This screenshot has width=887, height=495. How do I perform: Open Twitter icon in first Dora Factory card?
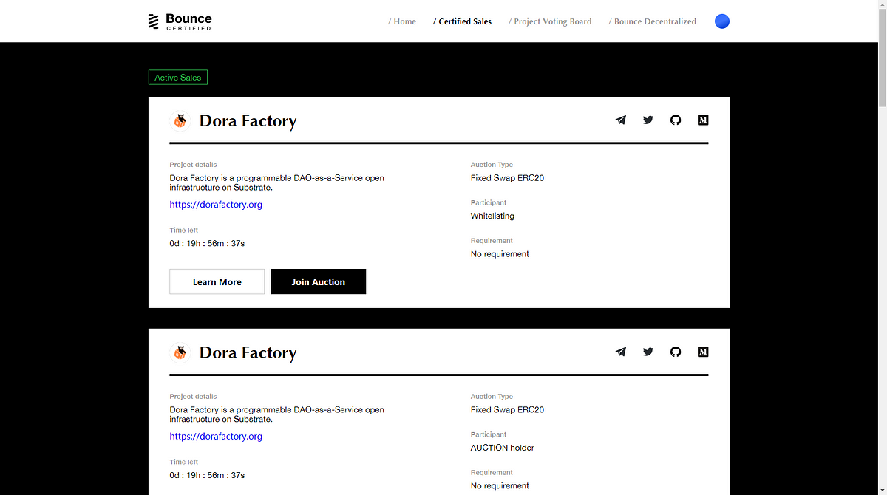[x=648, y=120]
